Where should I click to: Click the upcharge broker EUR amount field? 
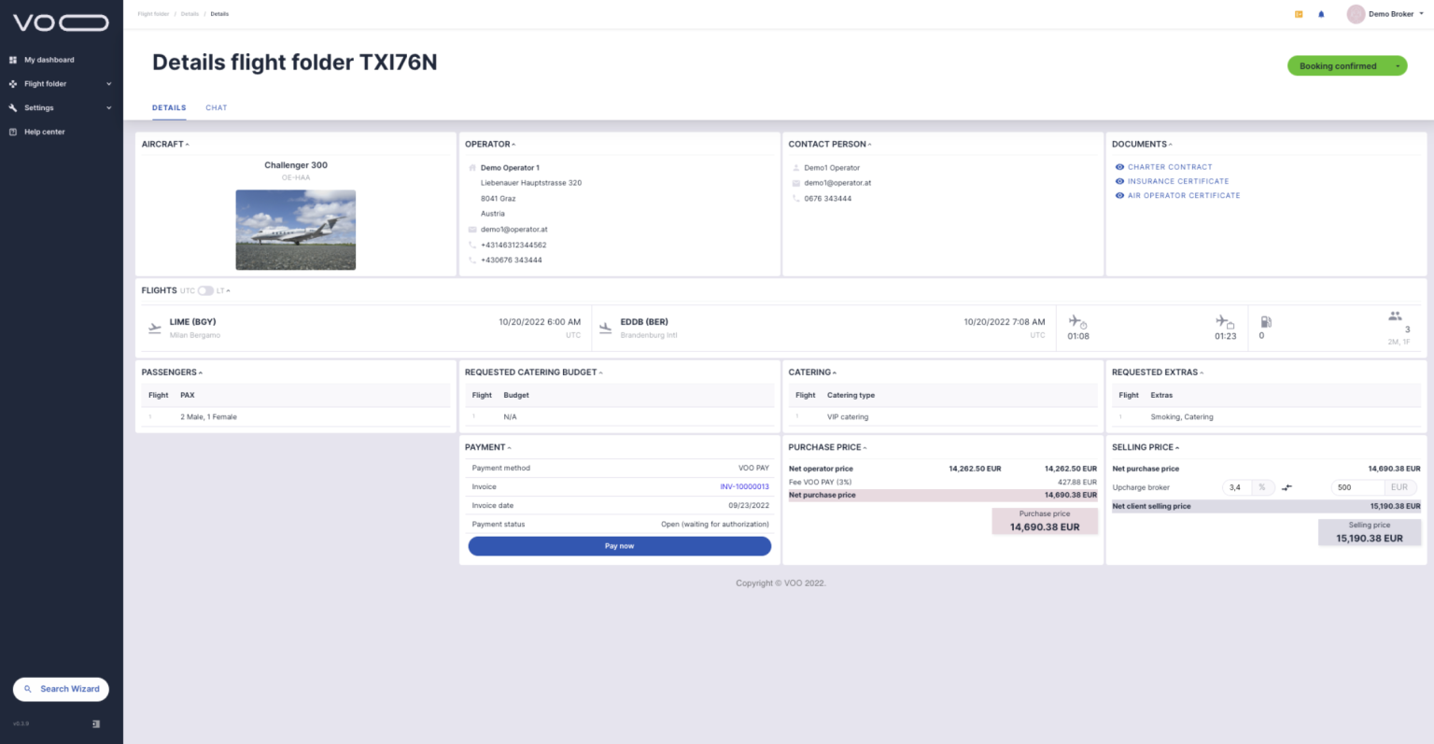[1357, 487]
